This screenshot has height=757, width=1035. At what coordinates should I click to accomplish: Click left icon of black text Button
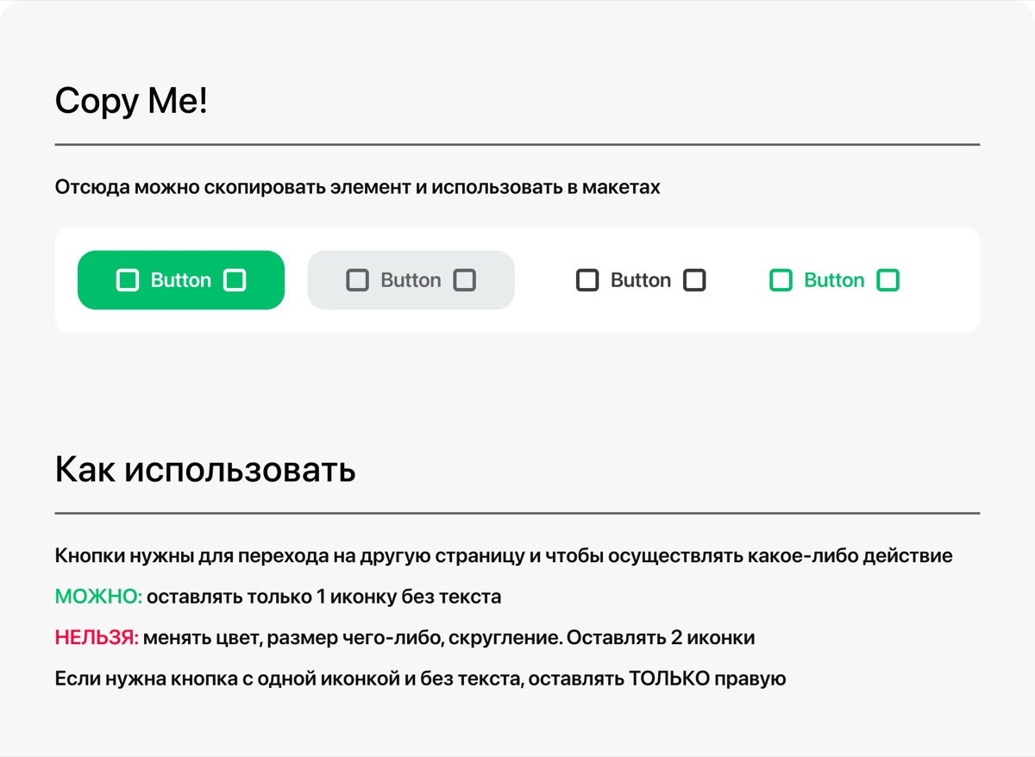pos(587,280)
